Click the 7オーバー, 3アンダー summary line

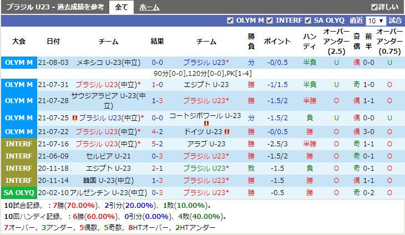tap(109, 228)
